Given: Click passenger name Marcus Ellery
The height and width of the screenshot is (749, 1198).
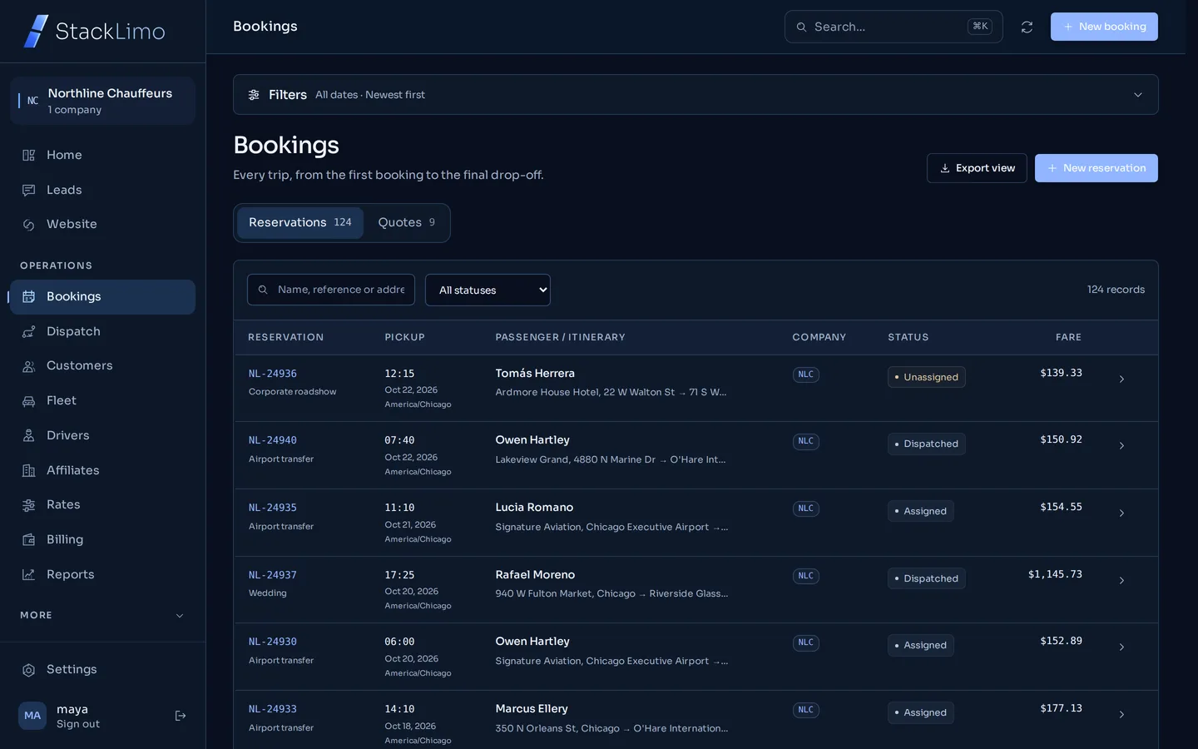Looking at the screenshot, I should click(x=532, y=709).
